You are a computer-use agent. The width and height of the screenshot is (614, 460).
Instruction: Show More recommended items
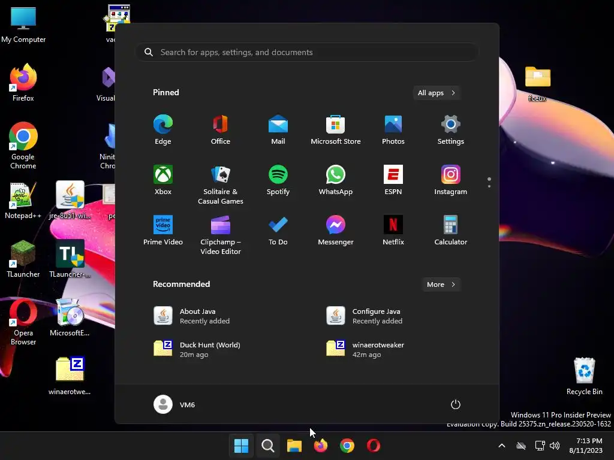click(441, 285)
